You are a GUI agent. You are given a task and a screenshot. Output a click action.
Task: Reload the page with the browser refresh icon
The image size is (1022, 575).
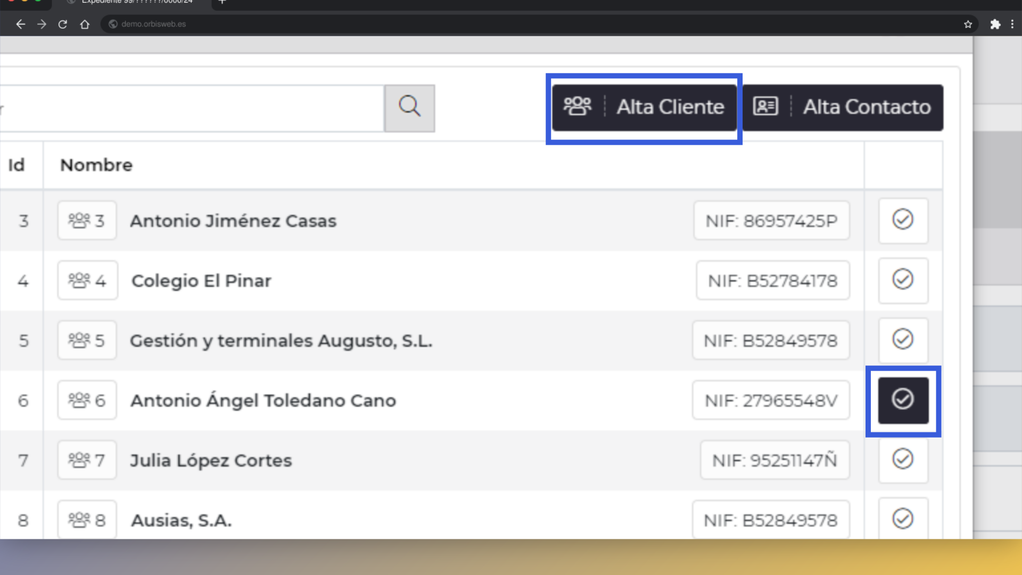point(63,24)
